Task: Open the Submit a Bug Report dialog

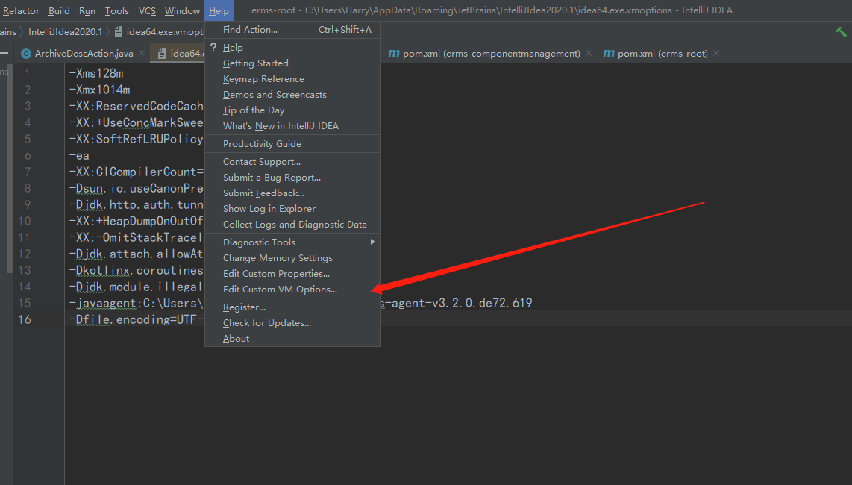Action: 274,177
